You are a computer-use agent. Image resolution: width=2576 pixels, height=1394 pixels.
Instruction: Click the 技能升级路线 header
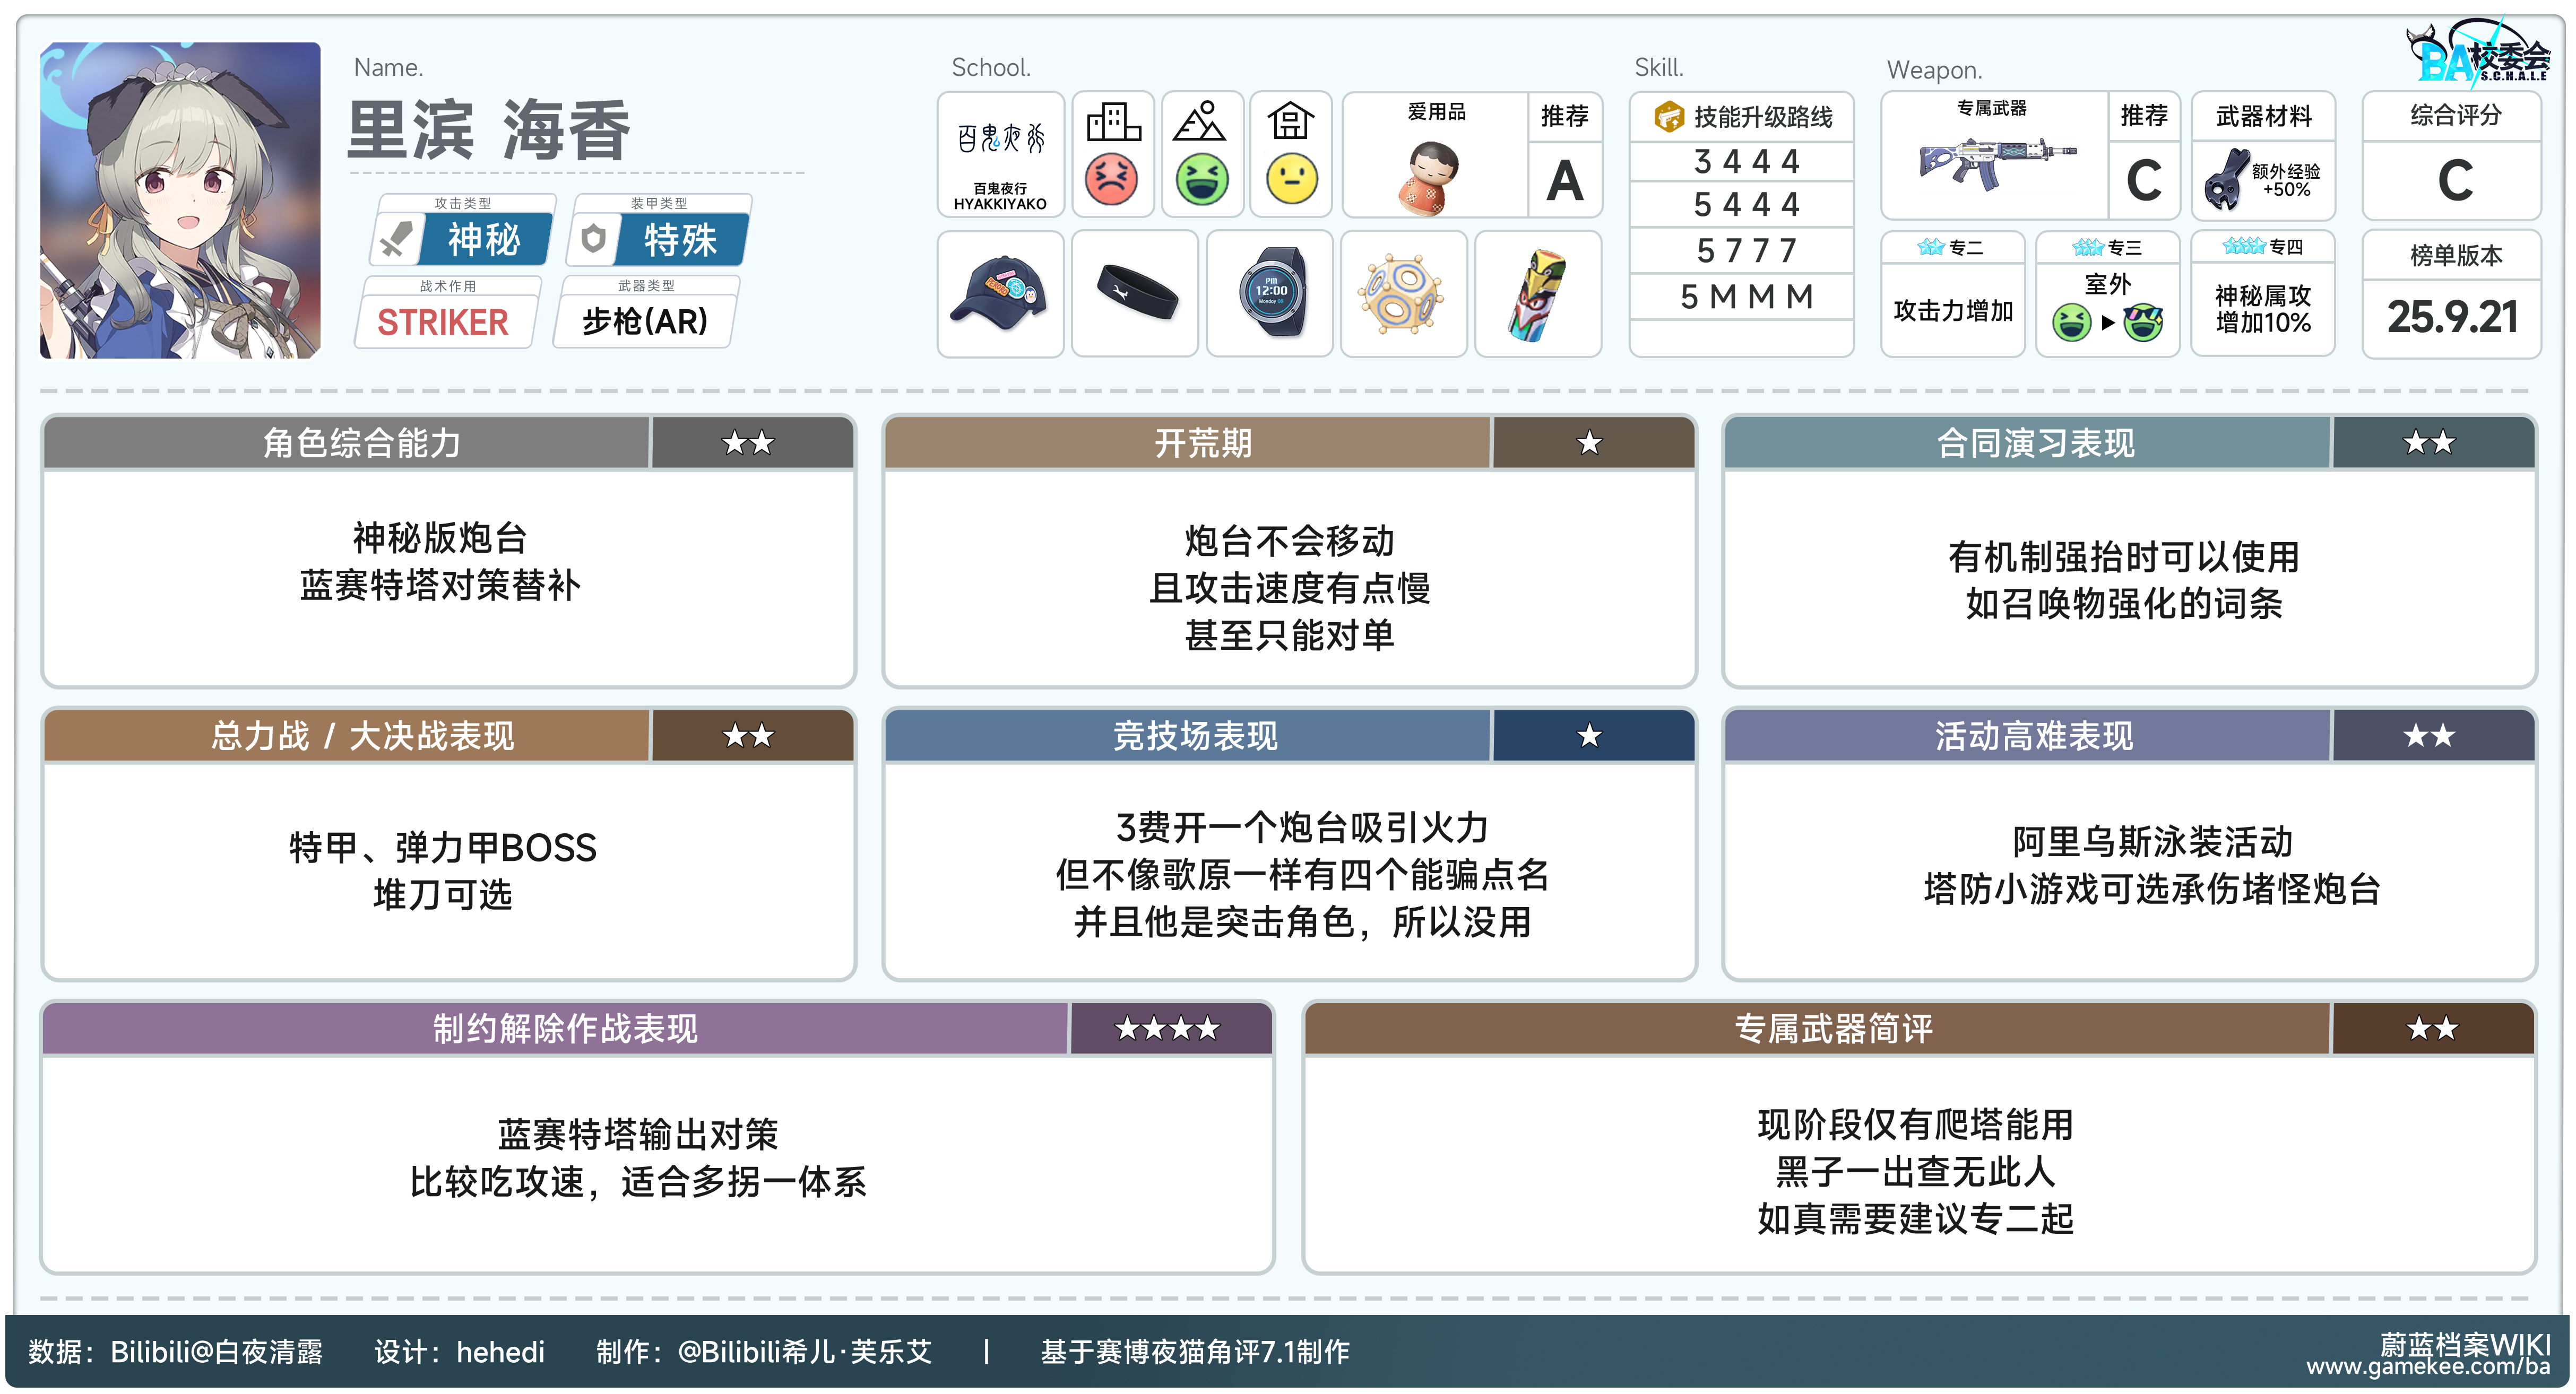click(x=1743, y=117)
